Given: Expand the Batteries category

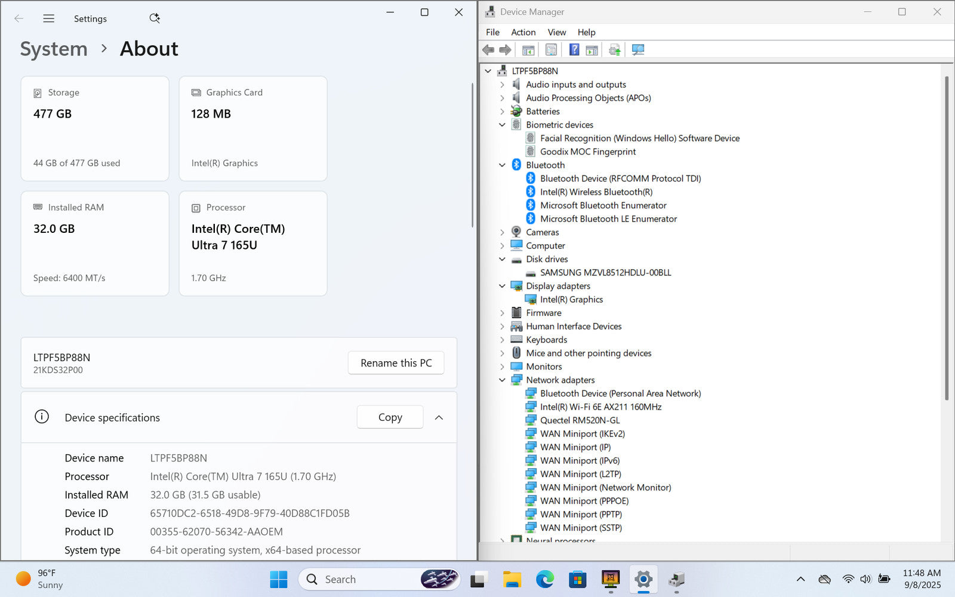Looking at the screenshot, I should click(x=503, y=112).
